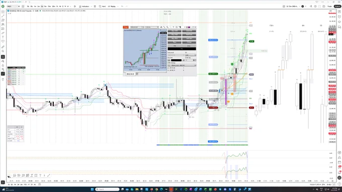Open indicator templates grid icon
The image size is (342, 192).
click(x=95, y=7)
